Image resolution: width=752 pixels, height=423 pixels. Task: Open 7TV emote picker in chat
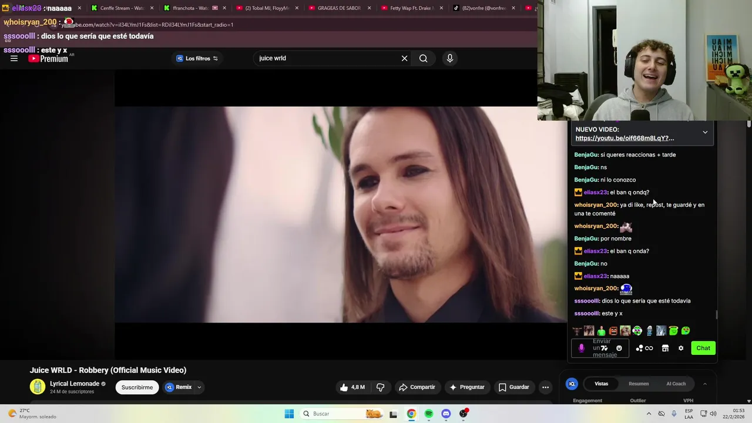pyautogui.click(x=605, y=348)
